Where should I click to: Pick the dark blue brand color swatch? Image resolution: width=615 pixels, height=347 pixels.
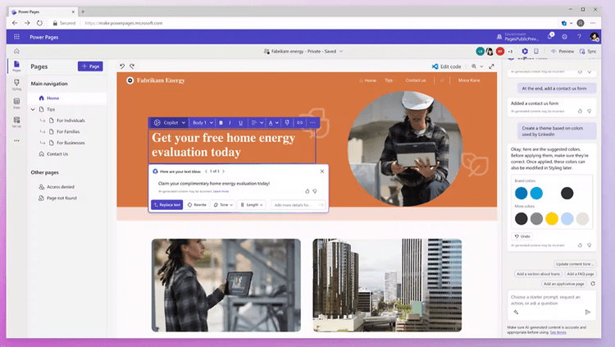tap(521, 193)
